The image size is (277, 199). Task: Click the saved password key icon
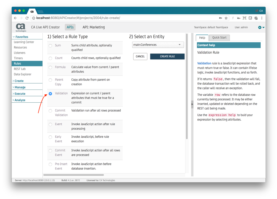pos(220,18)
